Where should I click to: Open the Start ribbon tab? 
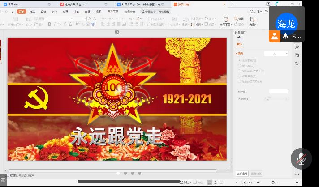click(x=22, y=12)
